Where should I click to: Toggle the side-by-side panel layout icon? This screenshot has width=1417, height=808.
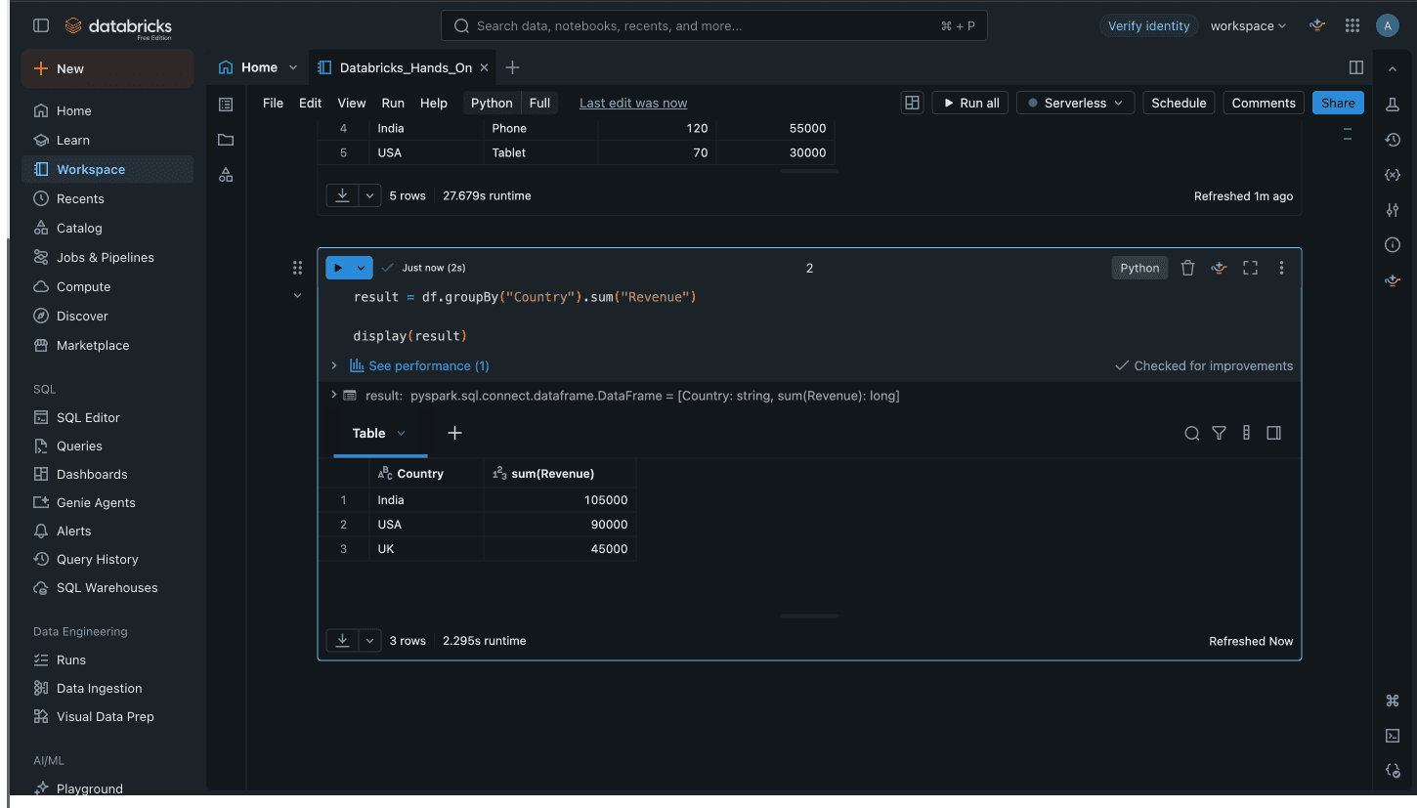tap(1356, 67)
